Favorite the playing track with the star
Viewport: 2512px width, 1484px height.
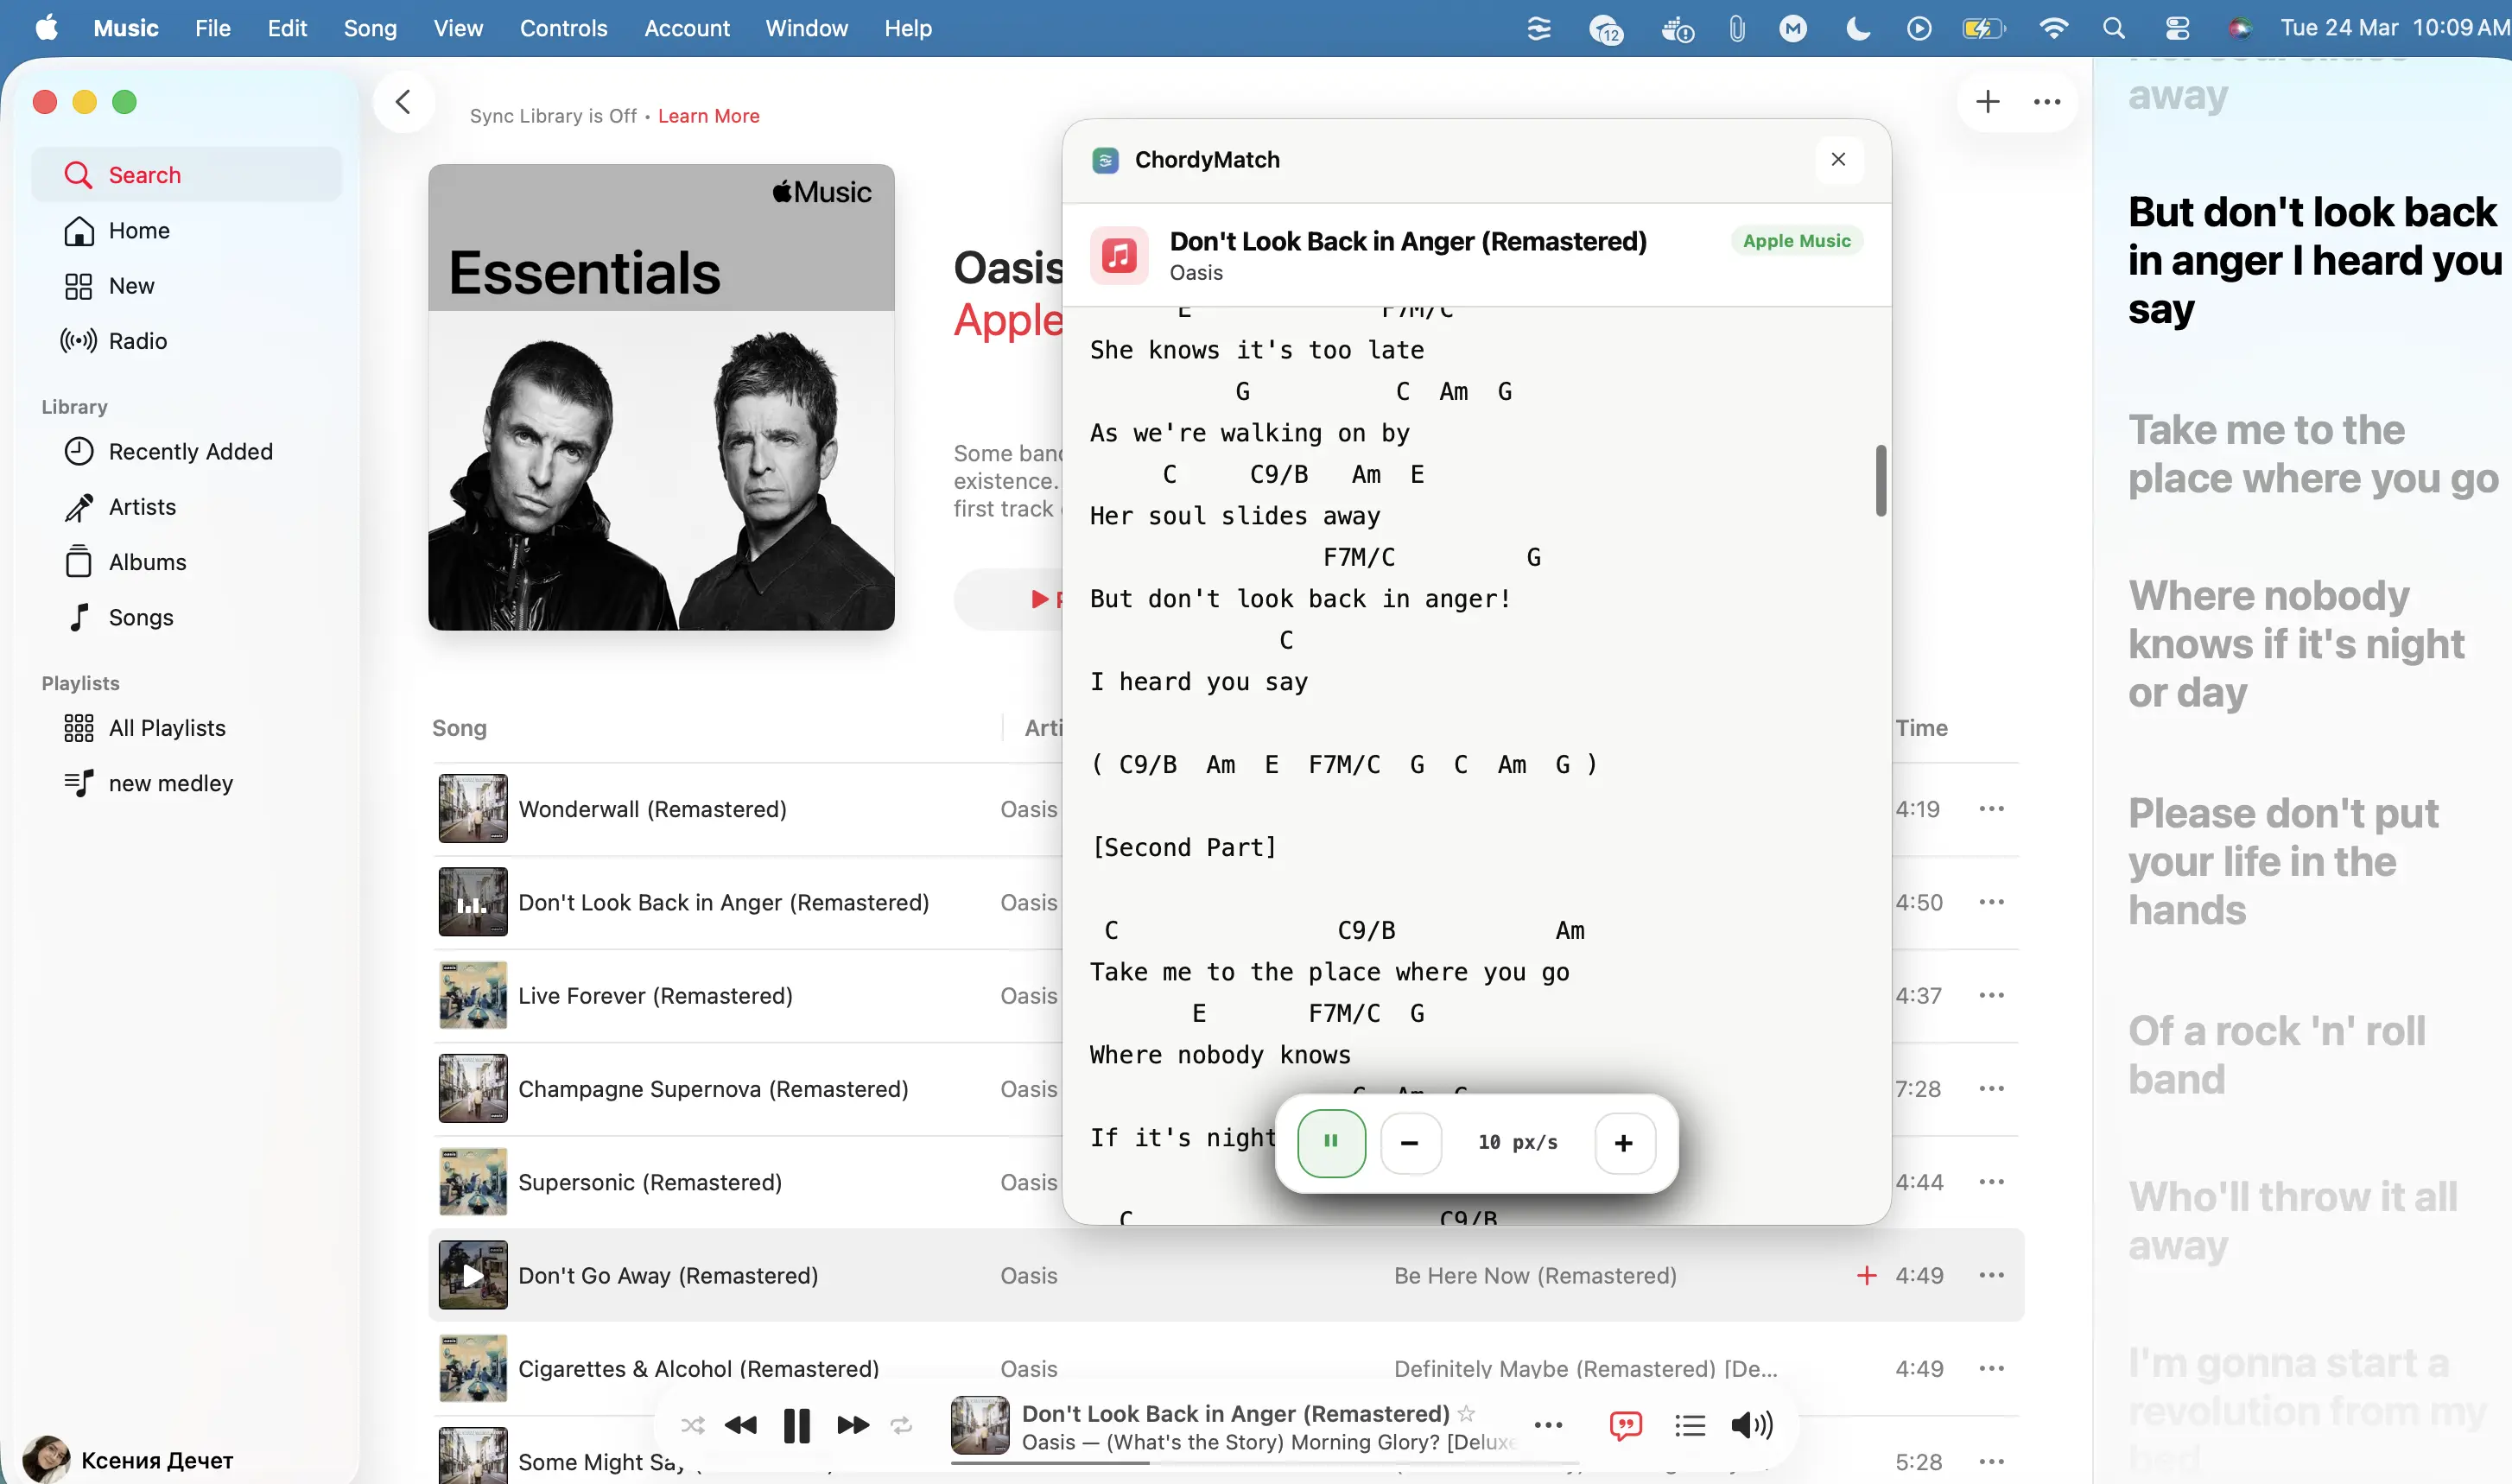point(1467,1413)
